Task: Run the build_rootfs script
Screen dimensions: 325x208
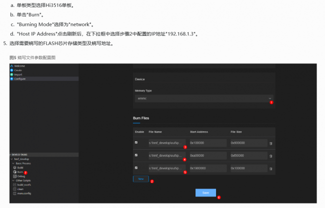Action: pyautogui.click(x=24, y=185)
